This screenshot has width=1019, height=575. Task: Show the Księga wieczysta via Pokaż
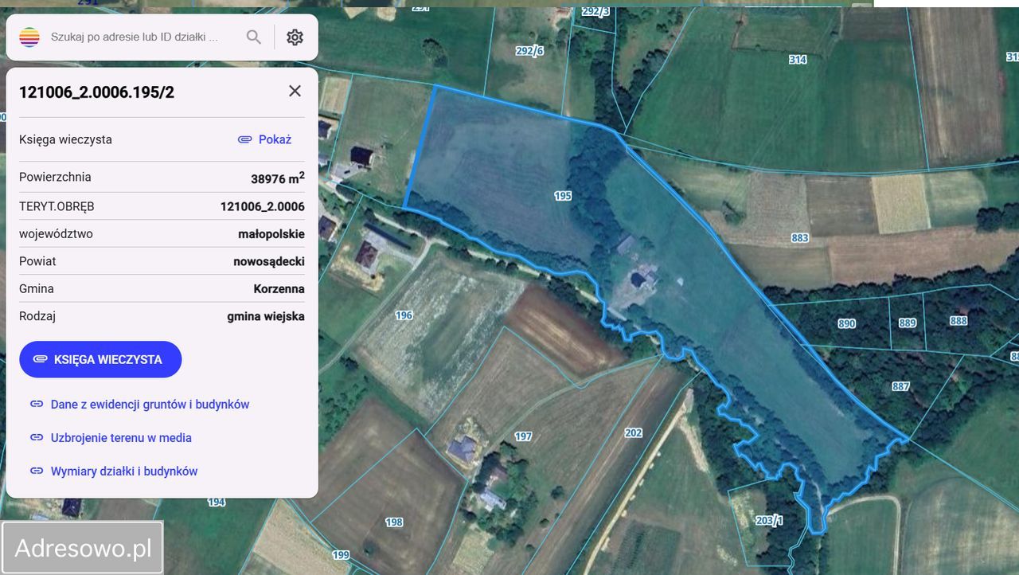click(275, 139)
